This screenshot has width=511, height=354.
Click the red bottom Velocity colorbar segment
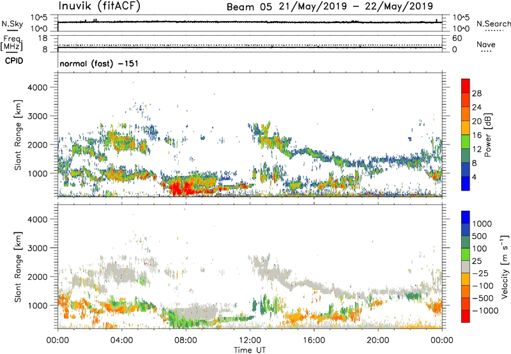[466, 316]
